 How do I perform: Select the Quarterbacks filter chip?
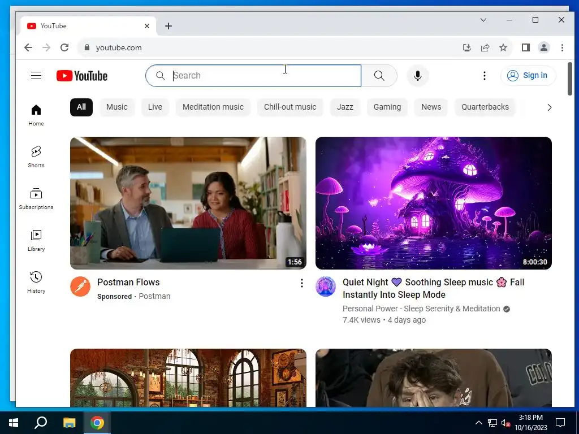(485, 107)
